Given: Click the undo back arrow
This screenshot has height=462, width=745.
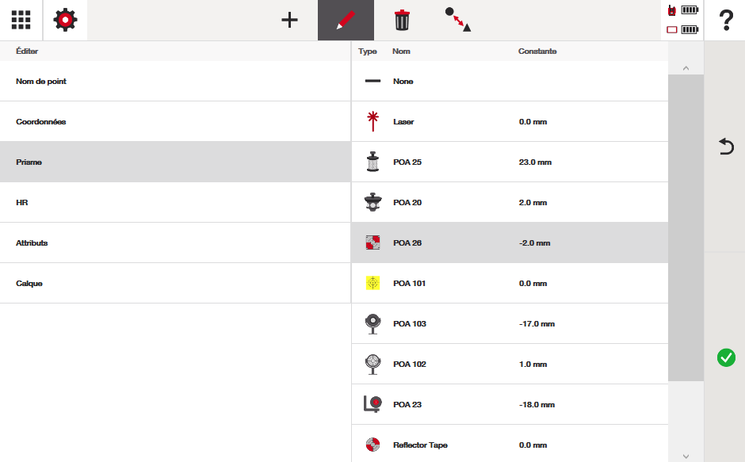Looking at the screenshot, I should (x=725, y=146).
